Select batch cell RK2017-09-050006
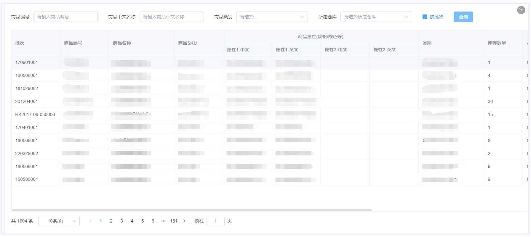The image size is (531, 237). click(36, 115)
